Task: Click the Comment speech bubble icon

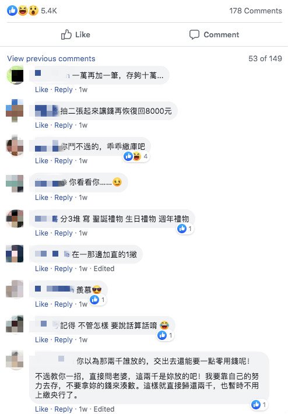Action: pos(194,34)
